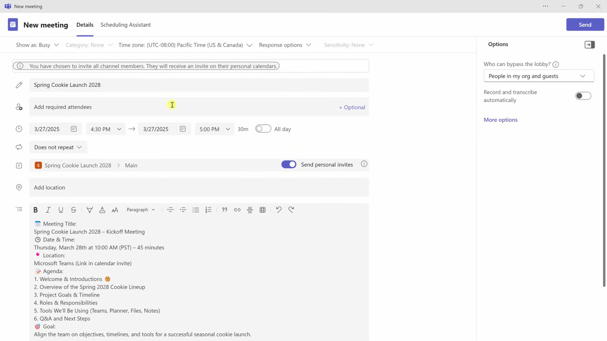Turn off Send personal invites
This screenshot has height=341, width=607.
pos(289,164)
